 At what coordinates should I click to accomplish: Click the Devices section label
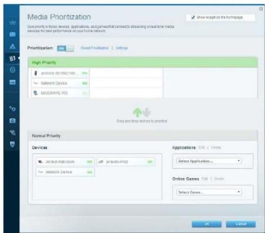(x=40, y=148)
